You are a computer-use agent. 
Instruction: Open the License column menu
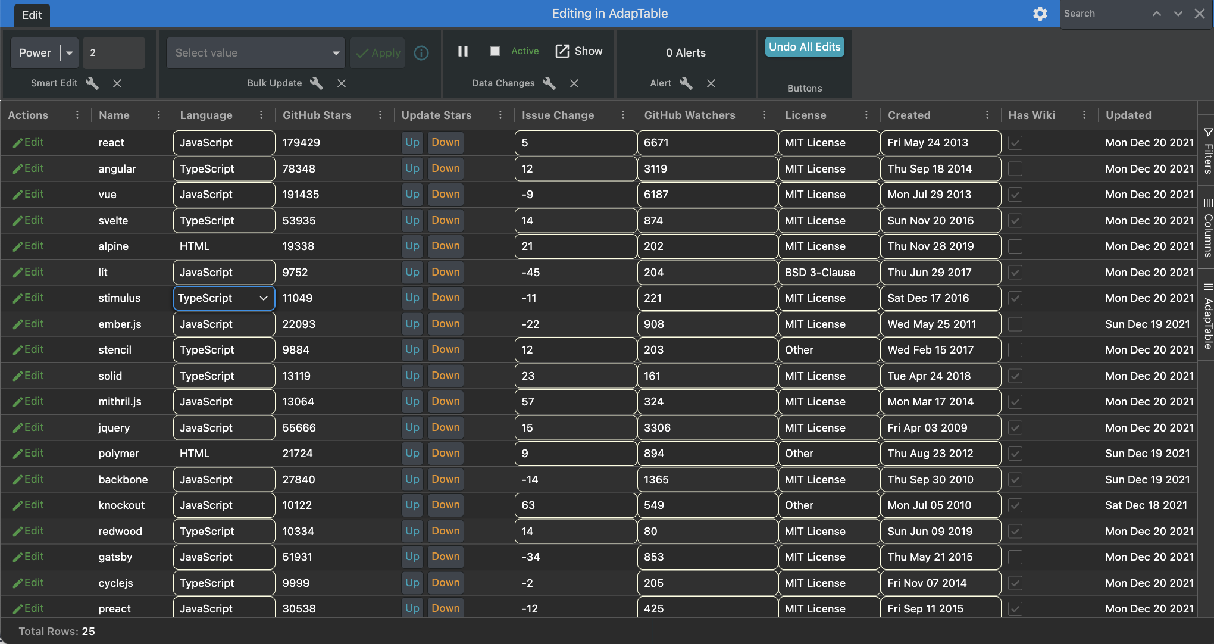pyautogui.click(x=866, y=115)
